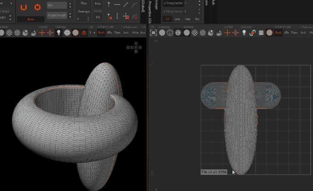Click the vertical line constraint icon

tap(117, 16)
